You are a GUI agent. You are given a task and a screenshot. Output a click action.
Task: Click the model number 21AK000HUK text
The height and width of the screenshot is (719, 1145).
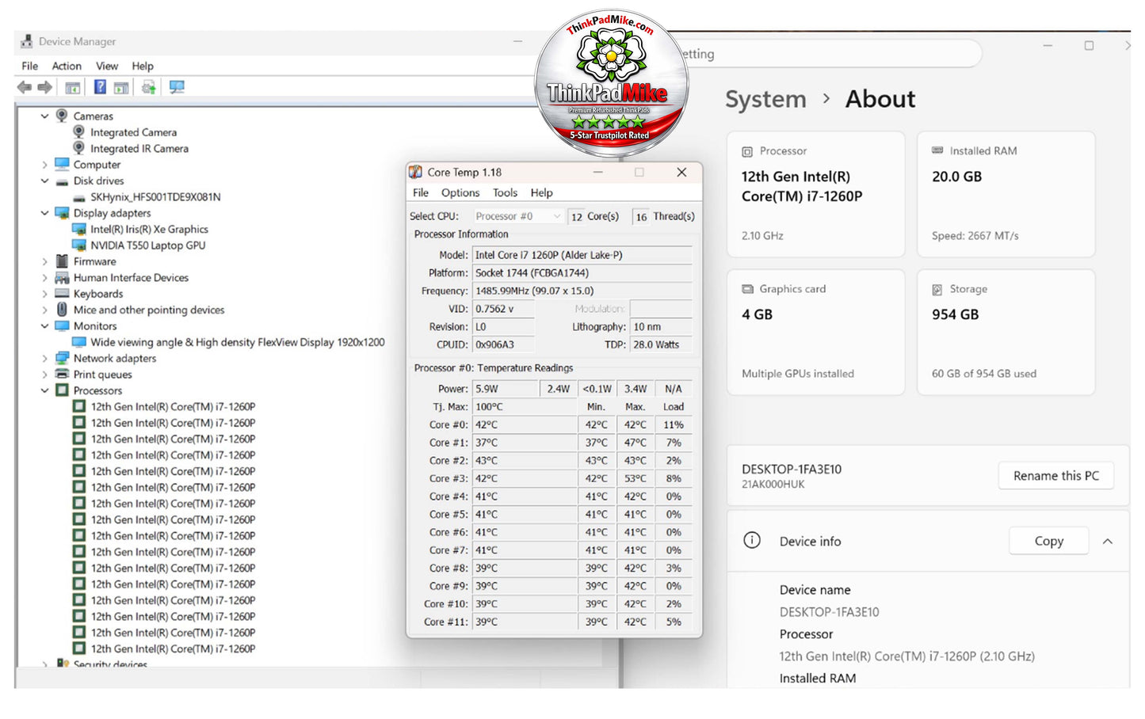[773, 484]
